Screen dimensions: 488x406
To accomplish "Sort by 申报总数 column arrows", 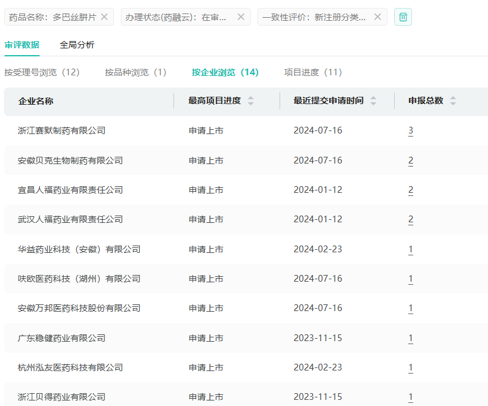I will click(453, 101).
